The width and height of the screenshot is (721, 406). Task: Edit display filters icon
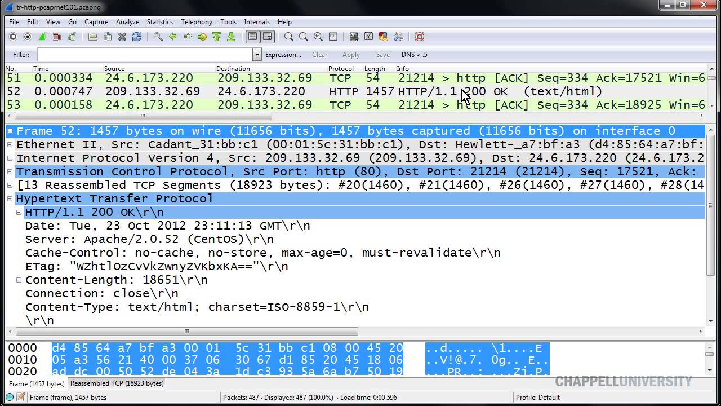[x=369, y=37]
